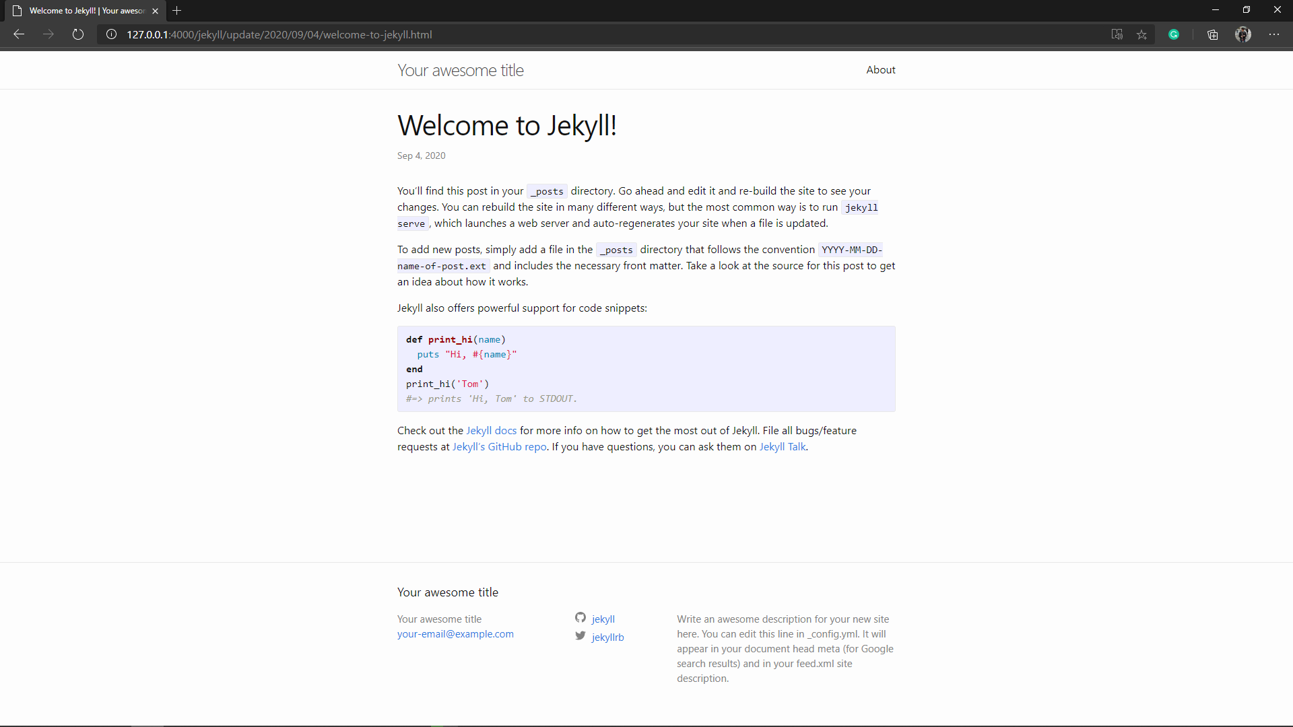Image resolution: width=1293 pixels, height=727 pixels.
Task: Select the Welcome to Jekyll browser tab
Action: [x=84, y=11]
